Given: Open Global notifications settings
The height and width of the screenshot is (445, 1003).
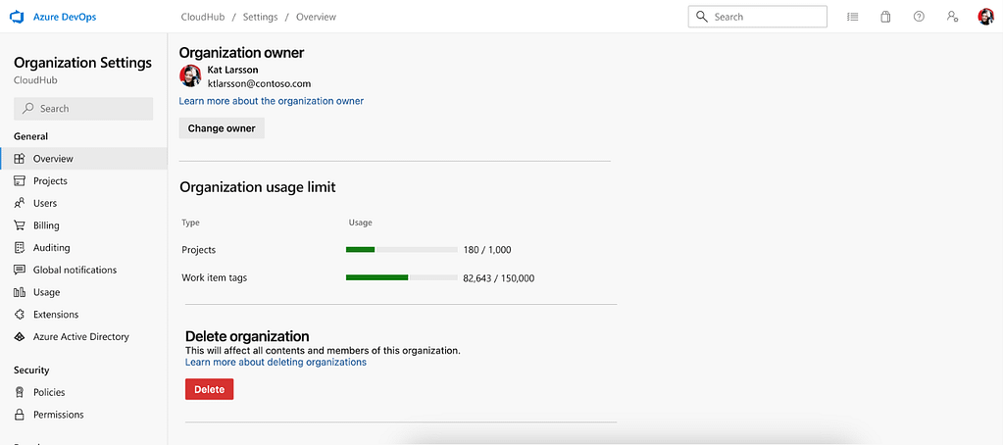Looking at the screenshot, I should click(x=75, y=270).
